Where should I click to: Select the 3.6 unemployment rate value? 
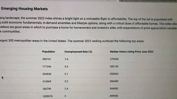click(x=66, y=67)
